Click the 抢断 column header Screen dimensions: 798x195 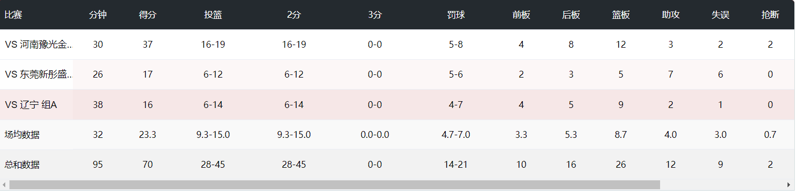(x=770, y=15)
